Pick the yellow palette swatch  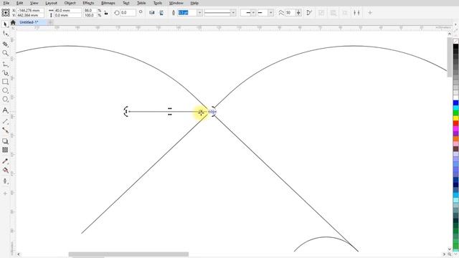click(x=456, y=118)
